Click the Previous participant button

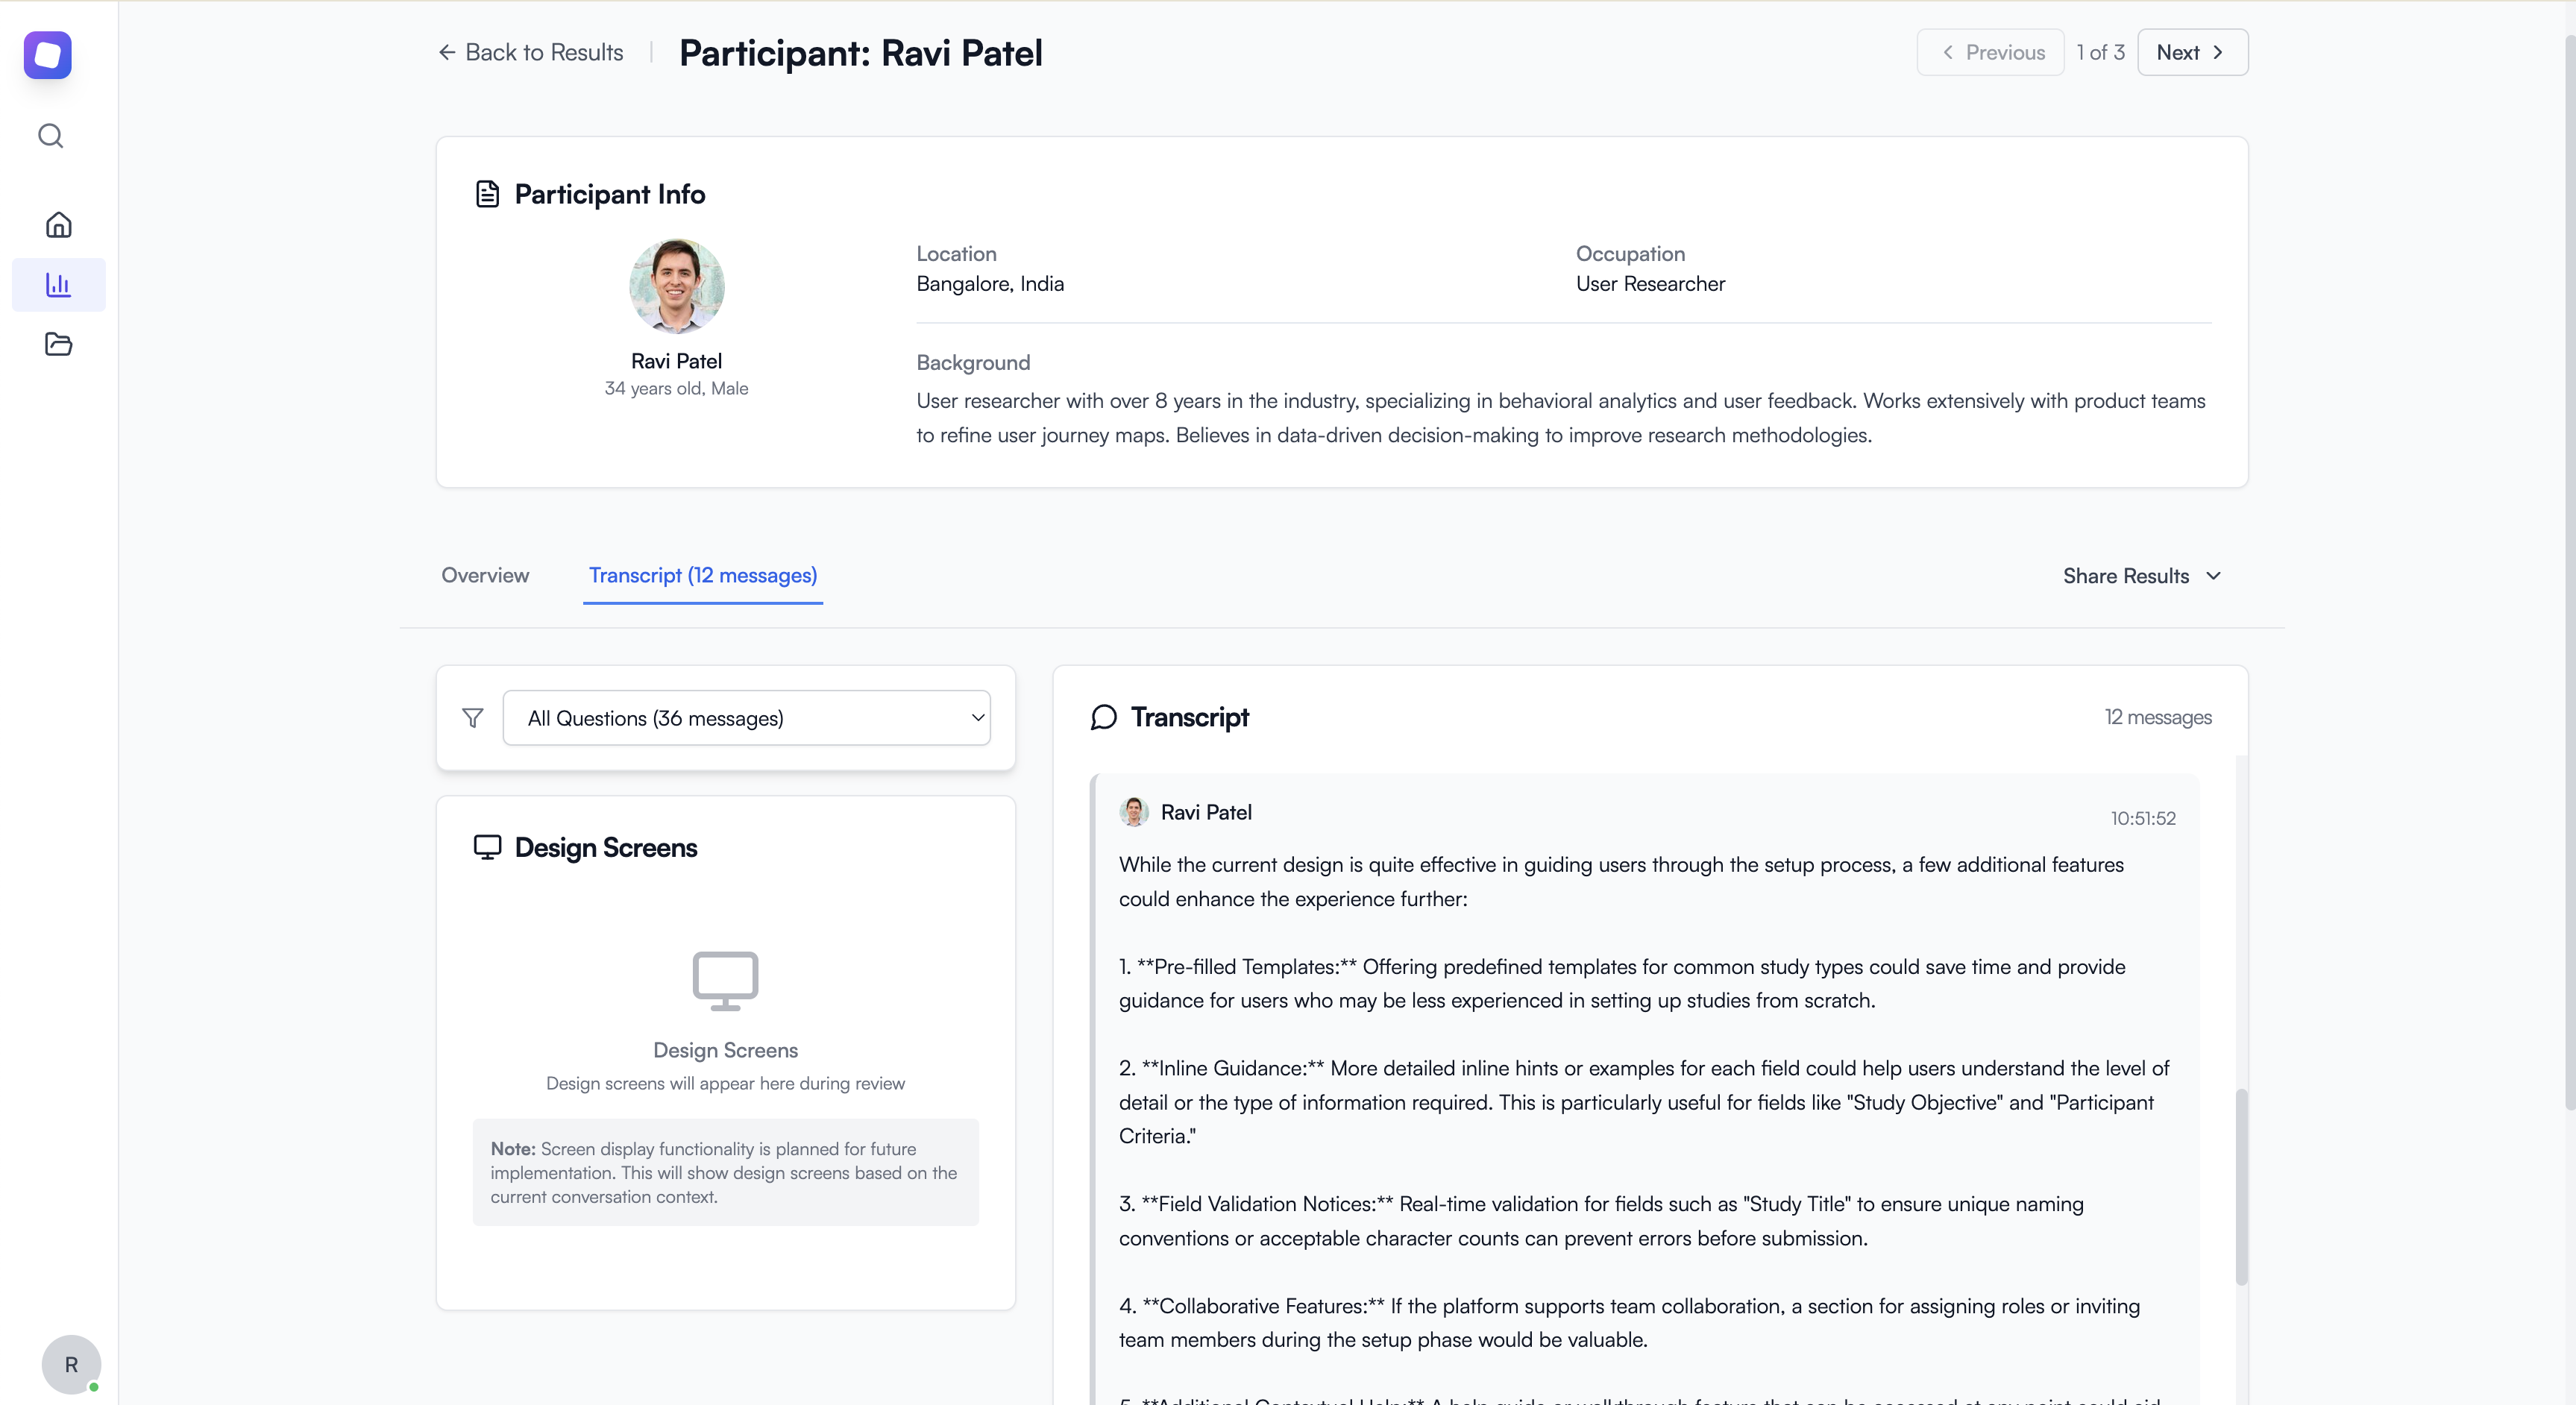1990,52
